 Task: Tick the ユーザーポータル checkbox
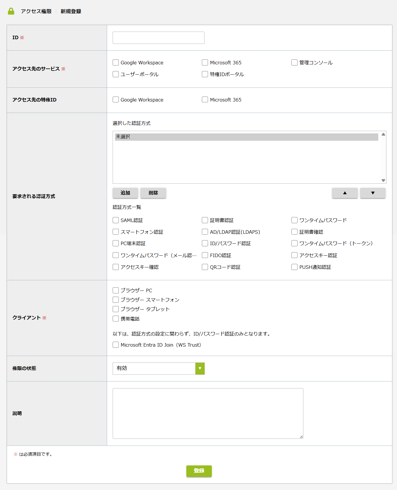coord(116,74)
